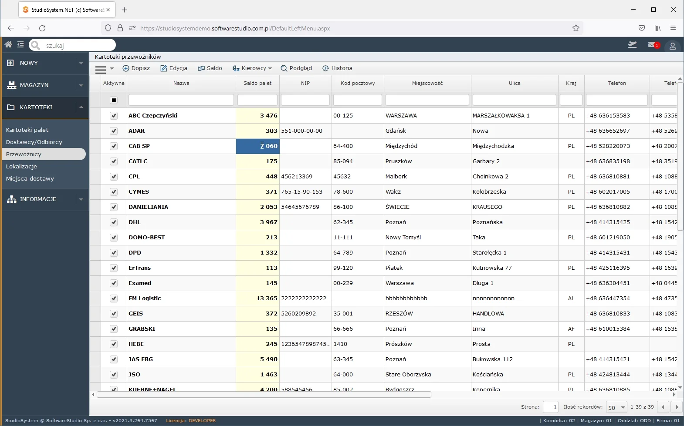684x426 pixels.
Task: Go to the next page of records
Action: [x=677, y=407]
